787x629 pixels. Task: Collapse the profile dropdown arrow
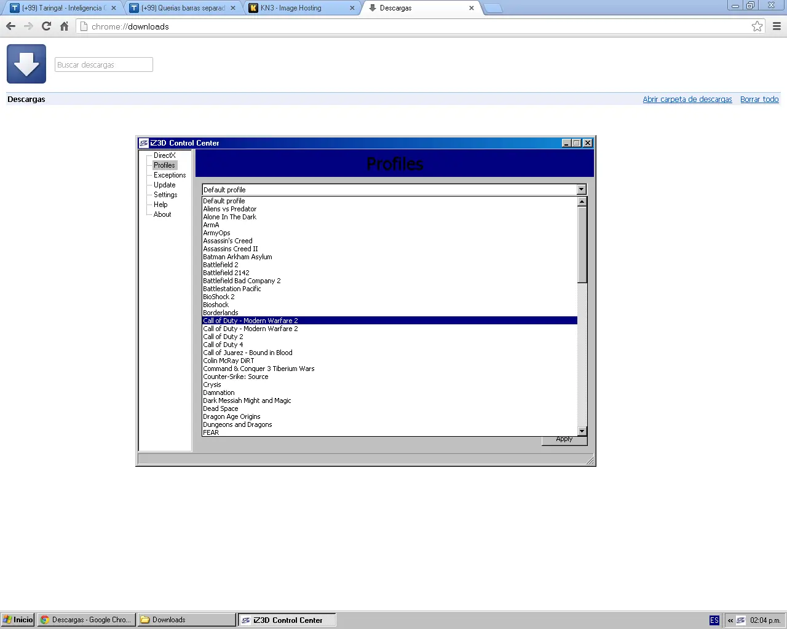point(582,190)
